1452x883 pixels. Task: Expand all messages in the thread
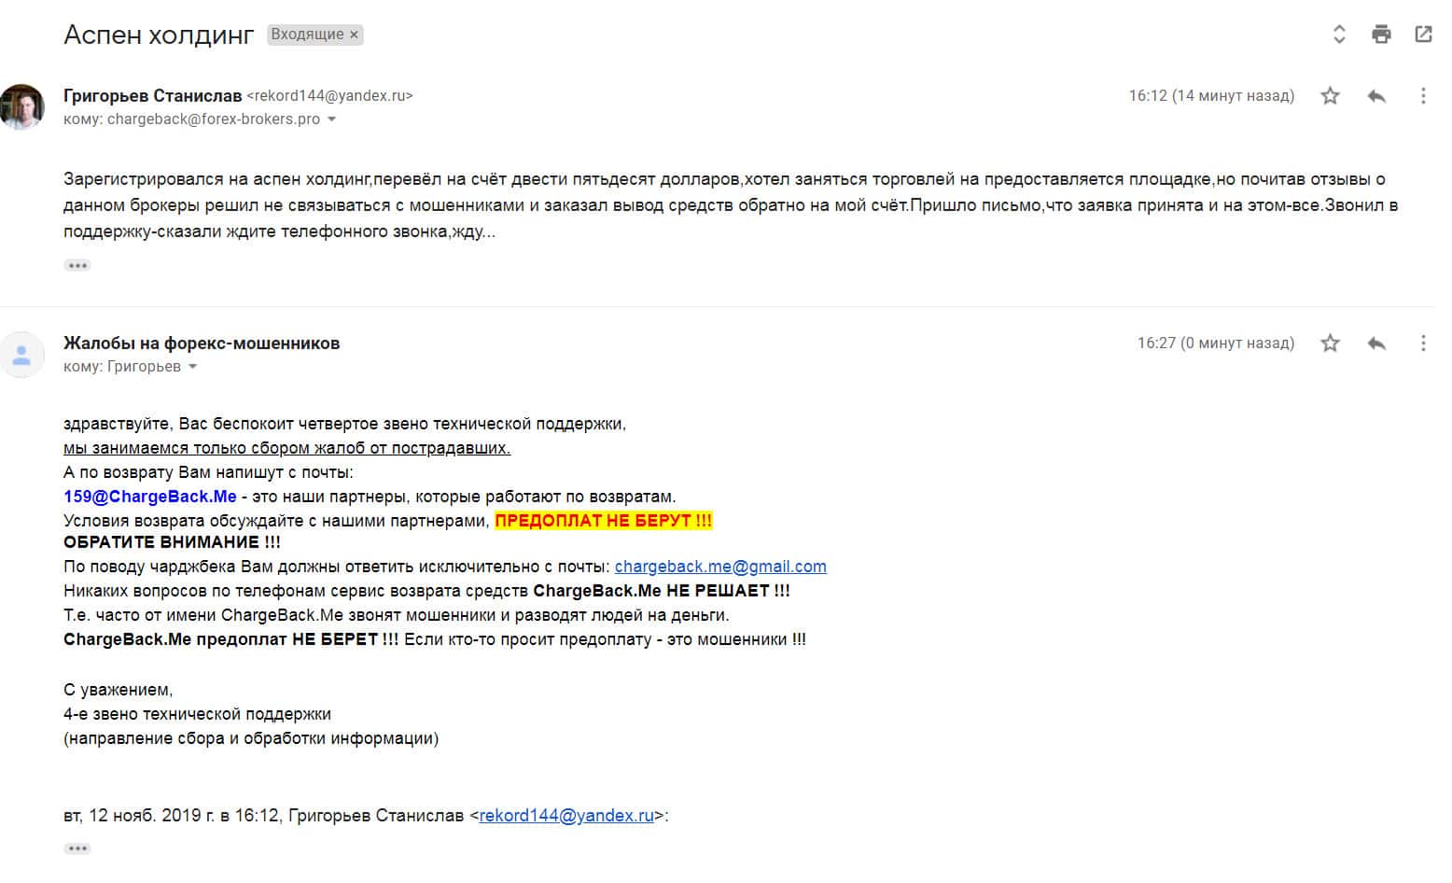click(1339, 35)
